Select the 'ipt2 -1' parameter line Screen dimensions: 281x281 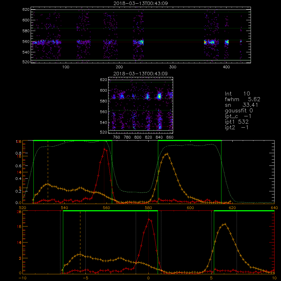point(237,127)
